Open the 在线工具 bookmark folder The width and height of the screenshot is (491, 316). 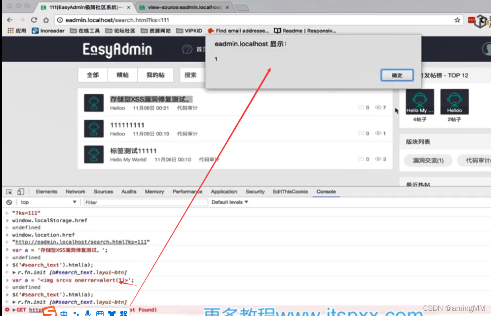[85, 31]
